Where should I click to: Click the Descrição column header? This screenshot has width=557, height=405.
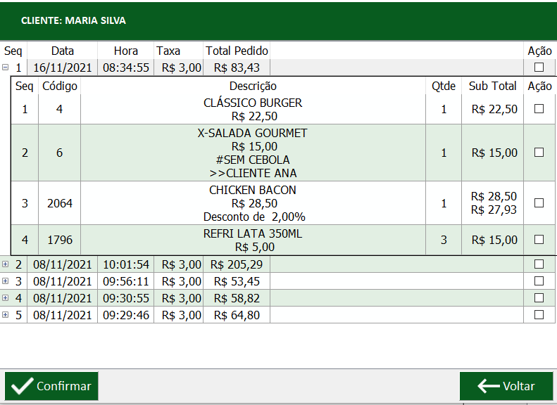point(253,86)
